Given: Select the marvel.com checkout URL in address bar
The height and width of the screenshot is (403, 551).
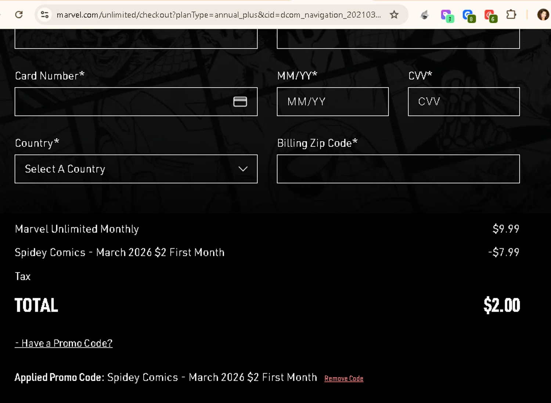Looking at the screenshot, I should point(219,15).
